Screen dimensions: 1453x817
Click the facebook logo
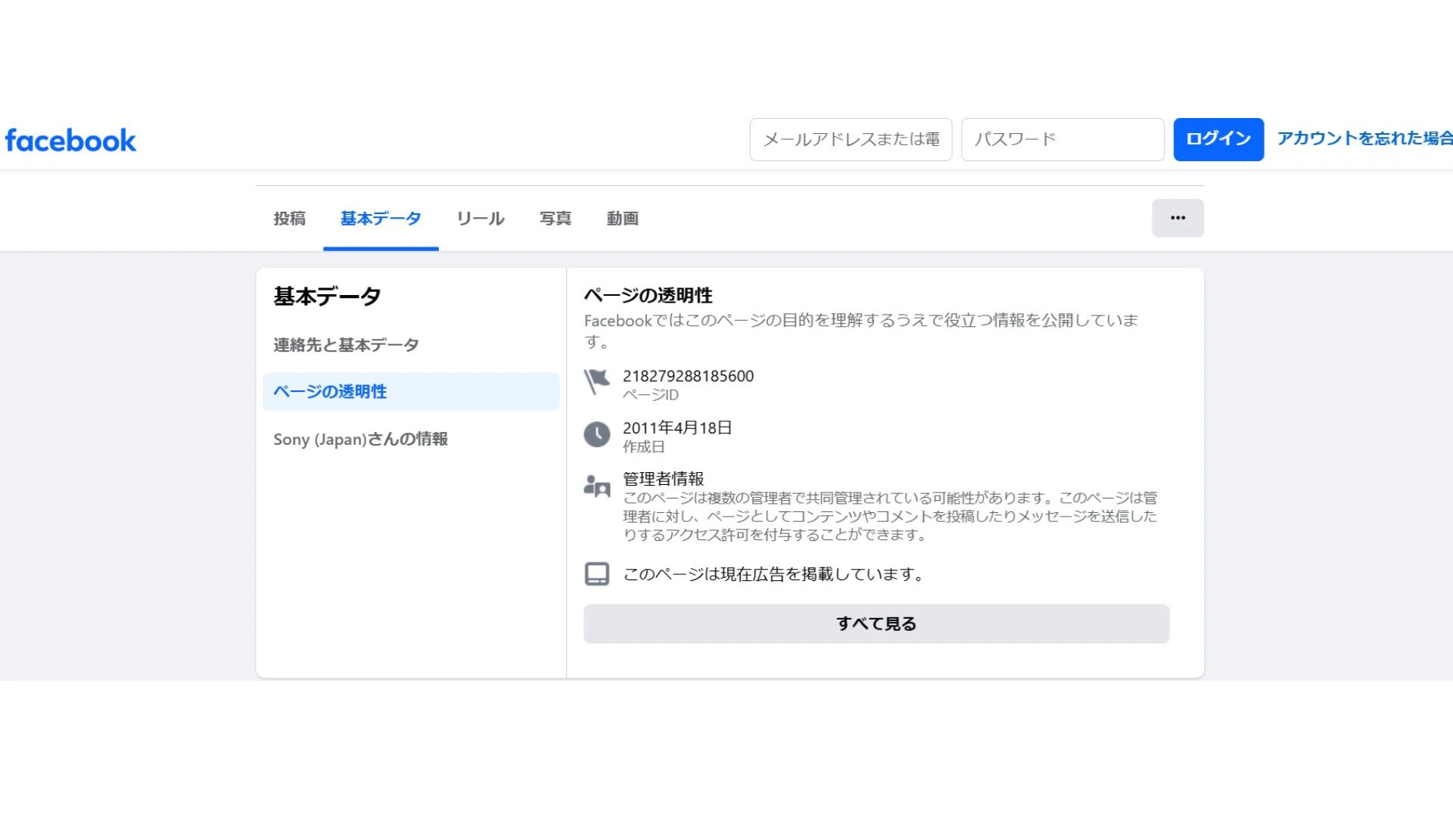click(70, 141)
